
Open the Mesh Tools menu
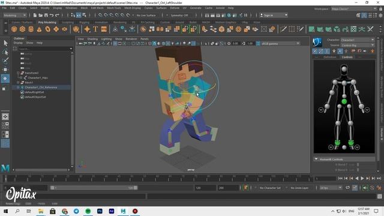point(114,8)
